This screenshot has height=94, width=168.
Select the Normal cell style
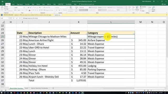(84, 8)
